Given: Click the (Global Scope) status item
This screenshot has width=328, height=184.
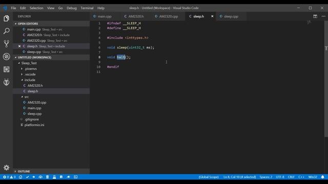Looking at the screenshot, I should [x=209, y=177].
